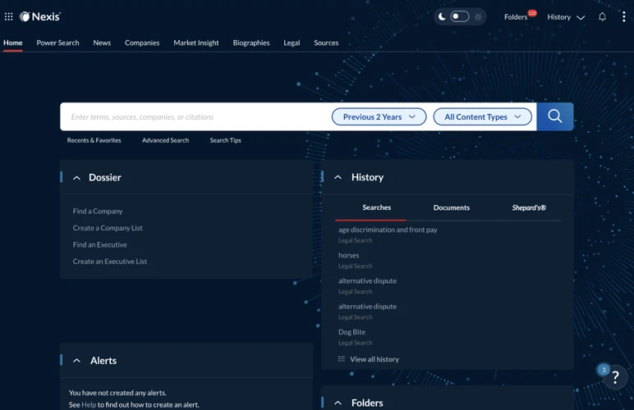Click into the main search text field
634x410 pixels.
click(x=197, y=116)
